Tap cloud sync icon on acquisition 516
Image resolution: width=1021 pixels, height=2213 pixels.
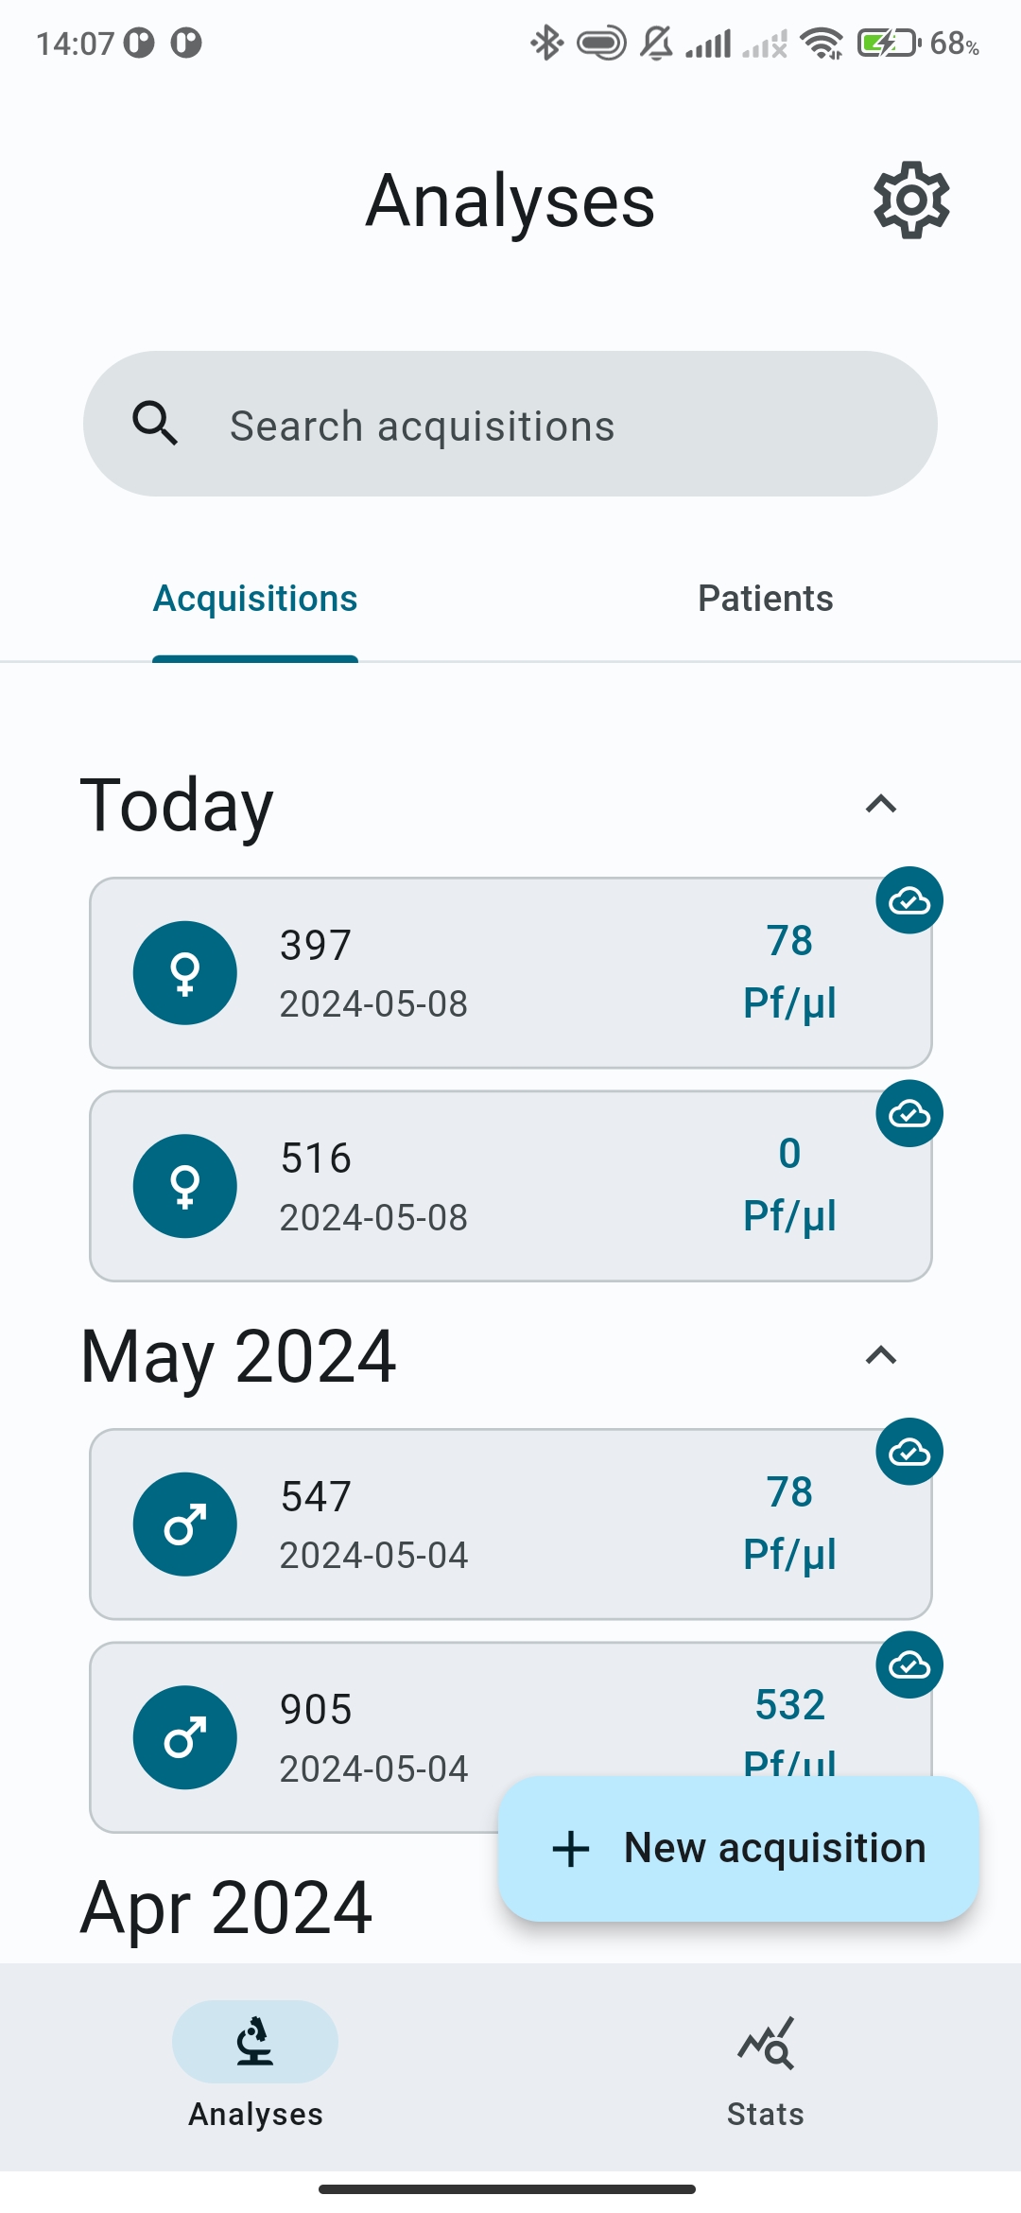909,1113
